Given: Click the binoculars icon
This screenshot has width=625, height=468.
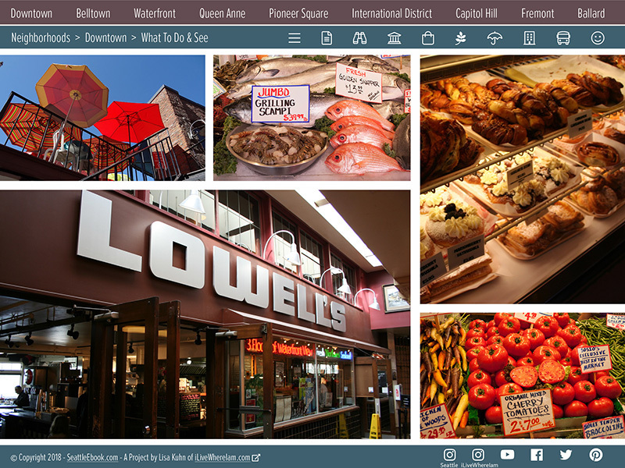Looking at the screenshot, I should click(359, 38).
